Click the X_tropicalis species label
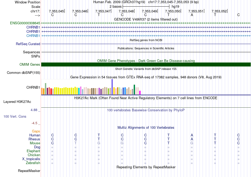Screen dimensions: 251x177 [31, 159]
